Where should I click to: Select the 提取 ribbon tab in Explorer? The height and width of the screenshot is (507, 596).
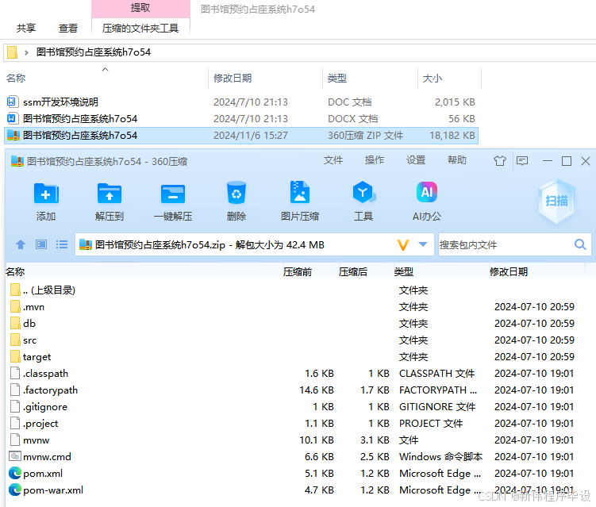point(140,9)
